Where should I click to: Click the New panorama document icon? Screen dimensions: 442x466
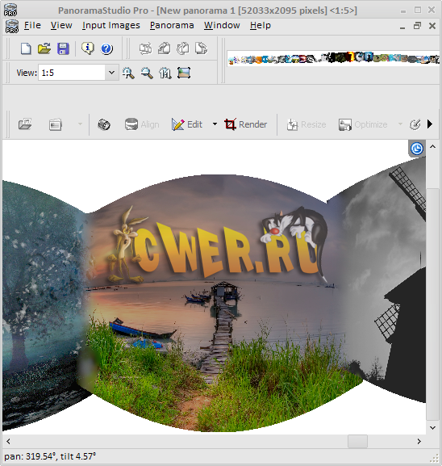[x=26, y=48]
